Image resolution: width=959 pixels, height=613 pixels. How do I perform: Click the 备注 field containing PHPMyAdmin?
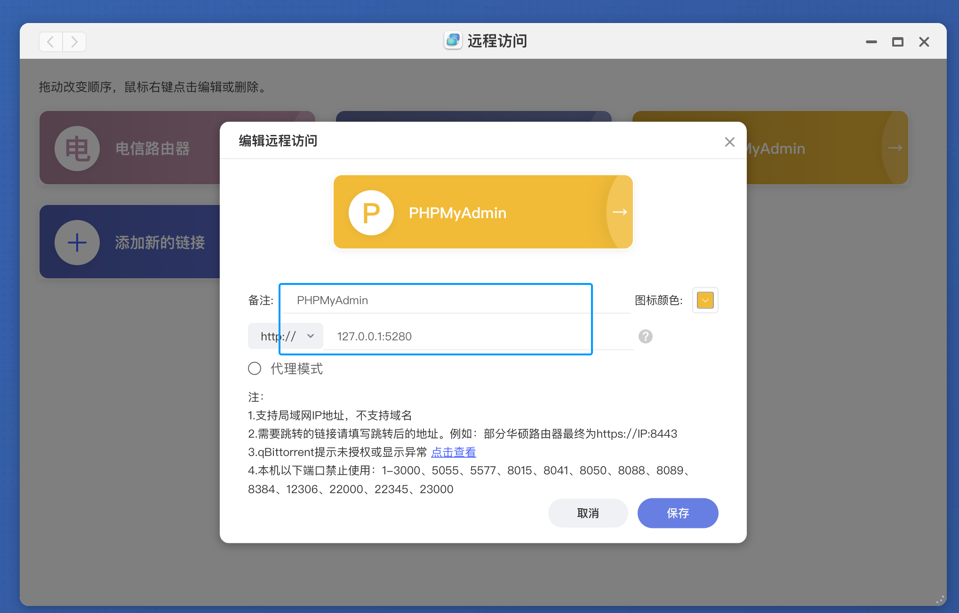(x=456, y=300)
